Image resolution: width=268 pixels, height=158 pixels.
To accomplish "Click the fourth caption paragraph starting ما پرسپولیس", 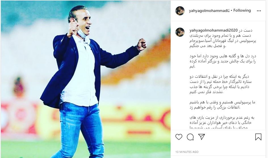I will (x=222, y=105).
